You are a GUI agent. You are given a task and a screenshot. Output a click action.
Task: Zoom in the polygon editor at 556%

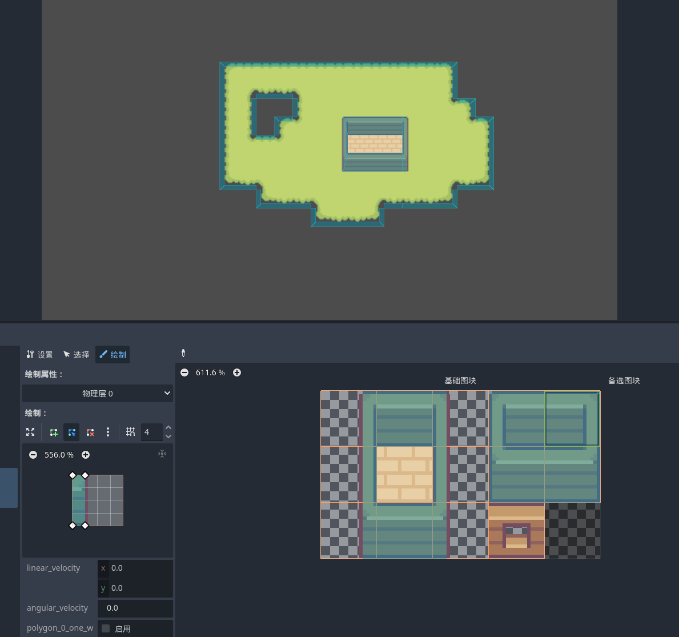tap(86, 455)
